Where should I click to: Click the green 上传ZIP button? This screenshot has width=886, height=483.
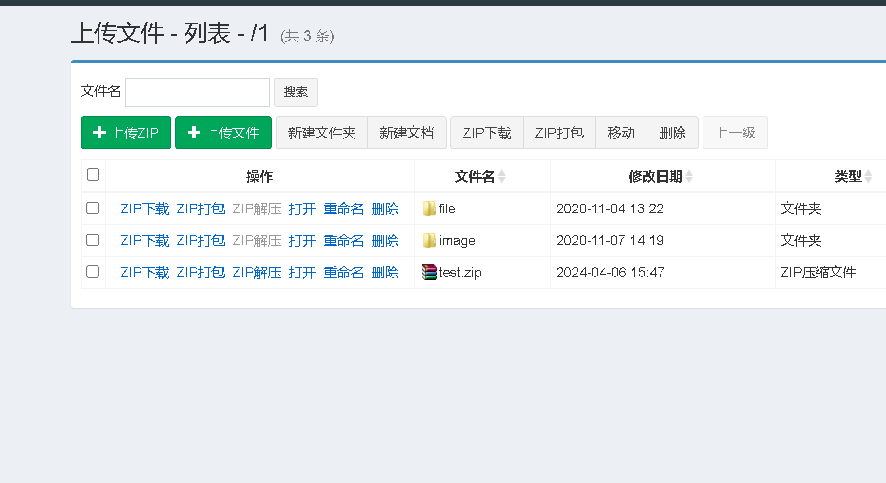pyautogui.click(x=126, y=133)
